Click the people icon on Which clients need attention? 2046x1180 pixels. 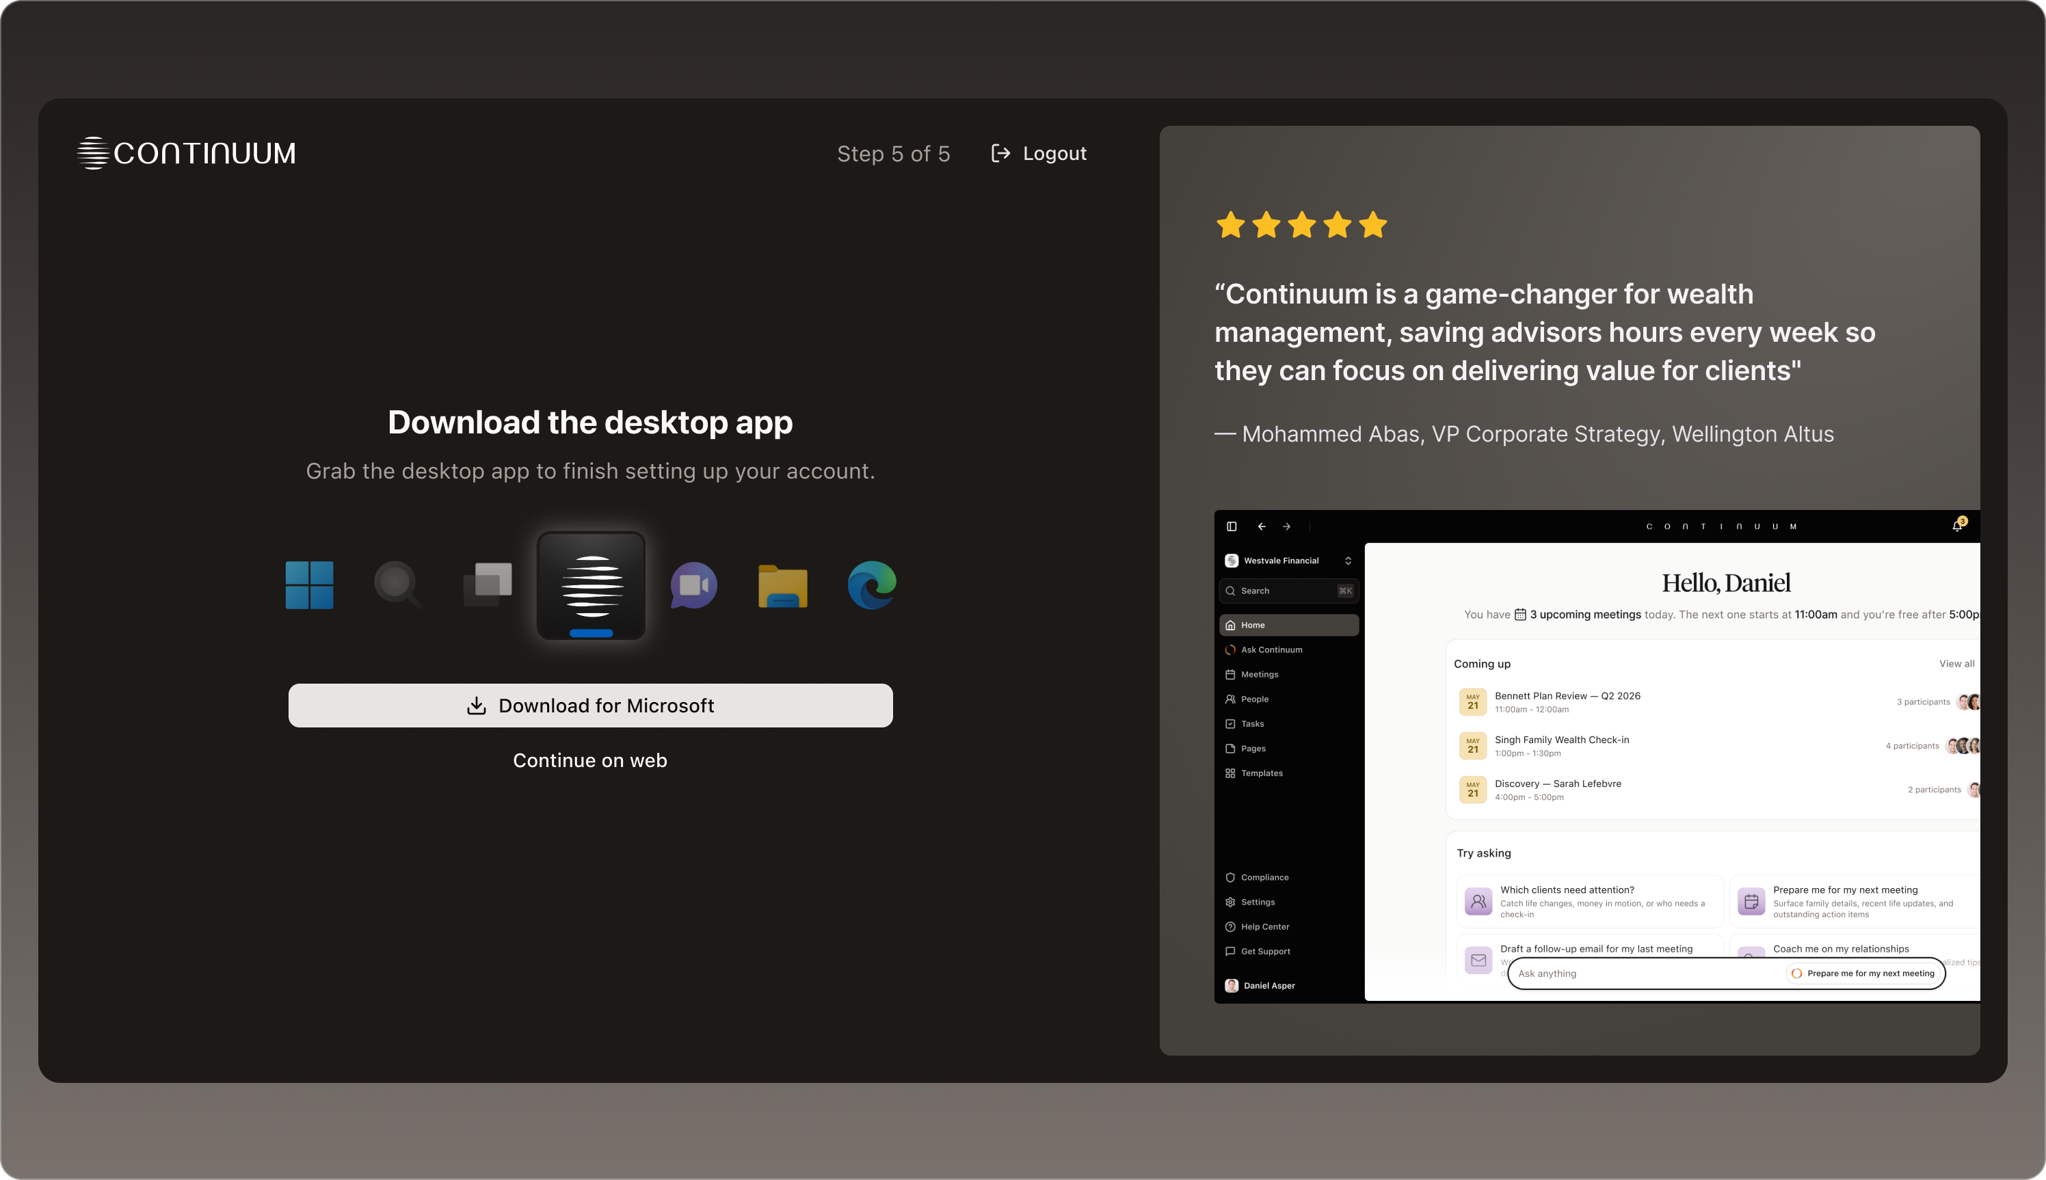pyautogui.click(x=1478, y=901)
